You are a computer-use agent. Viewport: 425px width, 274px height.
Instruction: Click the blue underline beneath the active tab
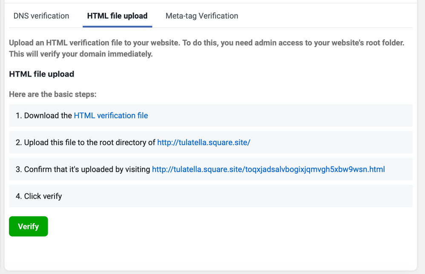(117, 26)
